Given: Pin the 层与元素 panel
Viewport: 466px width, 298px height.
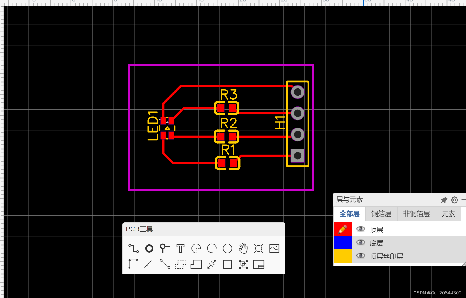Looking at the screenshot, I should tap(444, 200).
